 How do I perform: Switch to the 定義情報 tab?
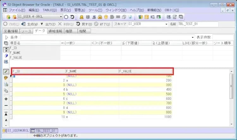coord(11,31)
